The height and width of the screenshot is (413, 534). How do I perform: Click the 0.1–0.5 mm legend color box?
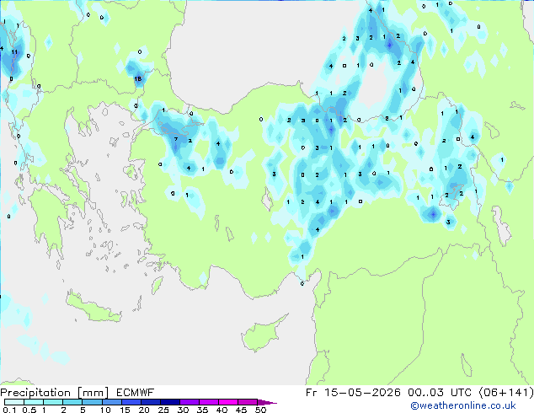[14, 402]
